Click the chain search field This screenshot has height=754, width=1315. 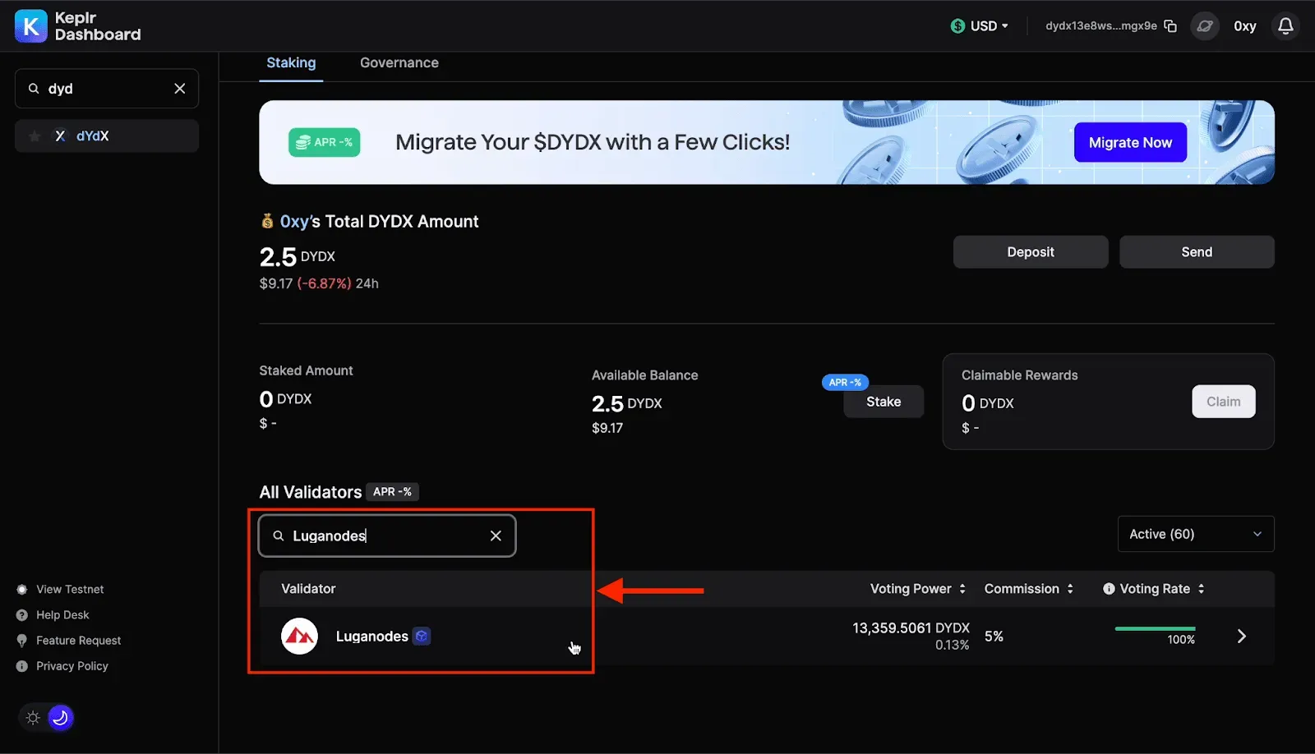tap(107, 89)
